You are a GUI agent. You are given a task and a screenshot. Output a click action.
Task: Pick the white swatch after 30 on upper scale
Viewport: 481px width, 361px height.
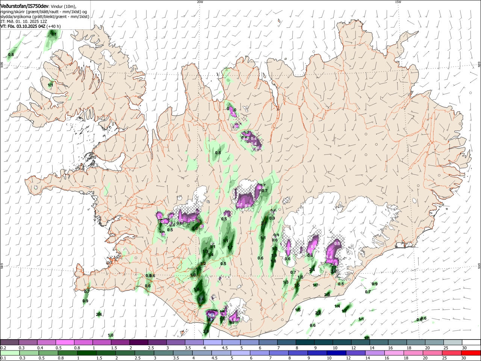(471, 342)
